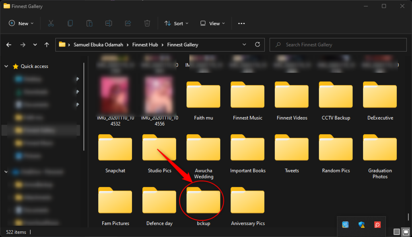Click the Rename icon
Image resolution: width=412 pixels, height=237 pixels.
pyautogui.click(x=108, y=23)
